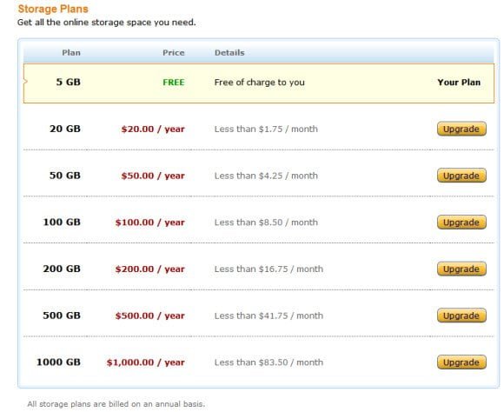
Task: Click the 500 GB plan name
Action: (x=62, y=316)
